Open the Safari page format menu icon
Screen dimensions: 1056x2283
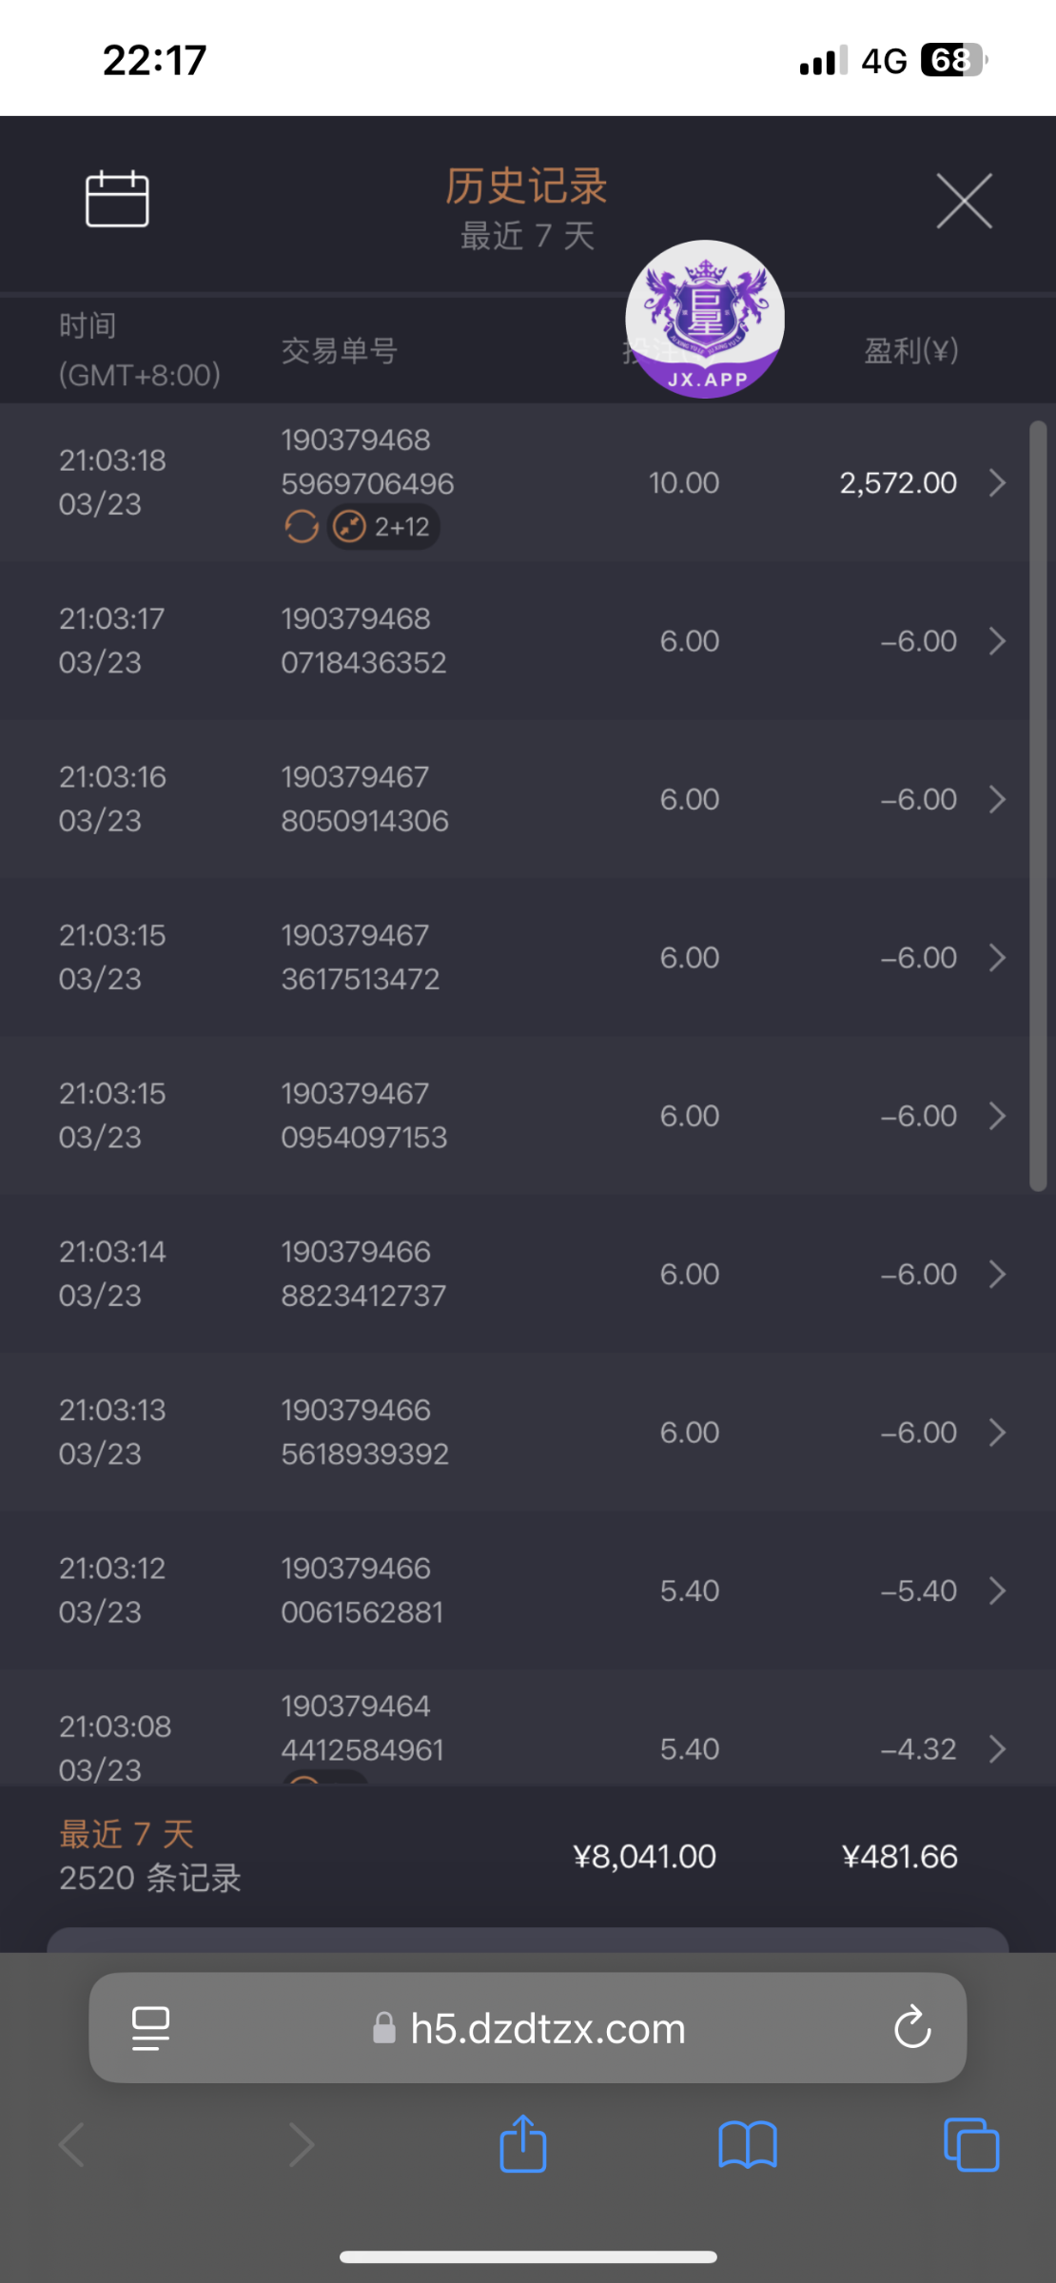[150, 2027]
